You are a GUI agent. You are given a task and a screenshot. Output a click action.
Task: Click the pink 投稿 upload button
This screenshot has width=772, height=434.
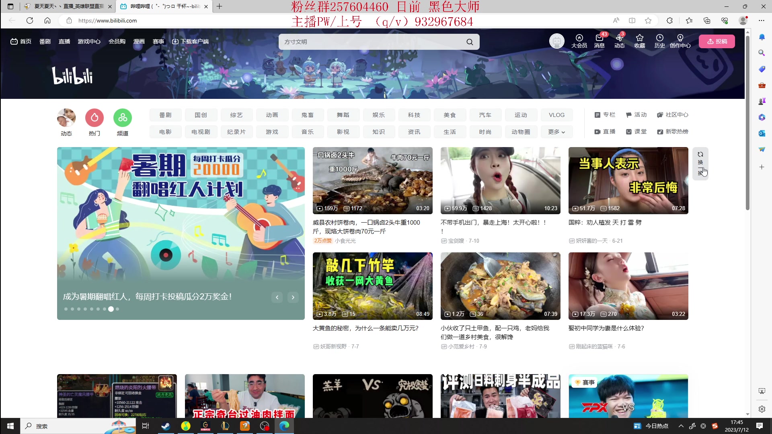coord(717,41)
